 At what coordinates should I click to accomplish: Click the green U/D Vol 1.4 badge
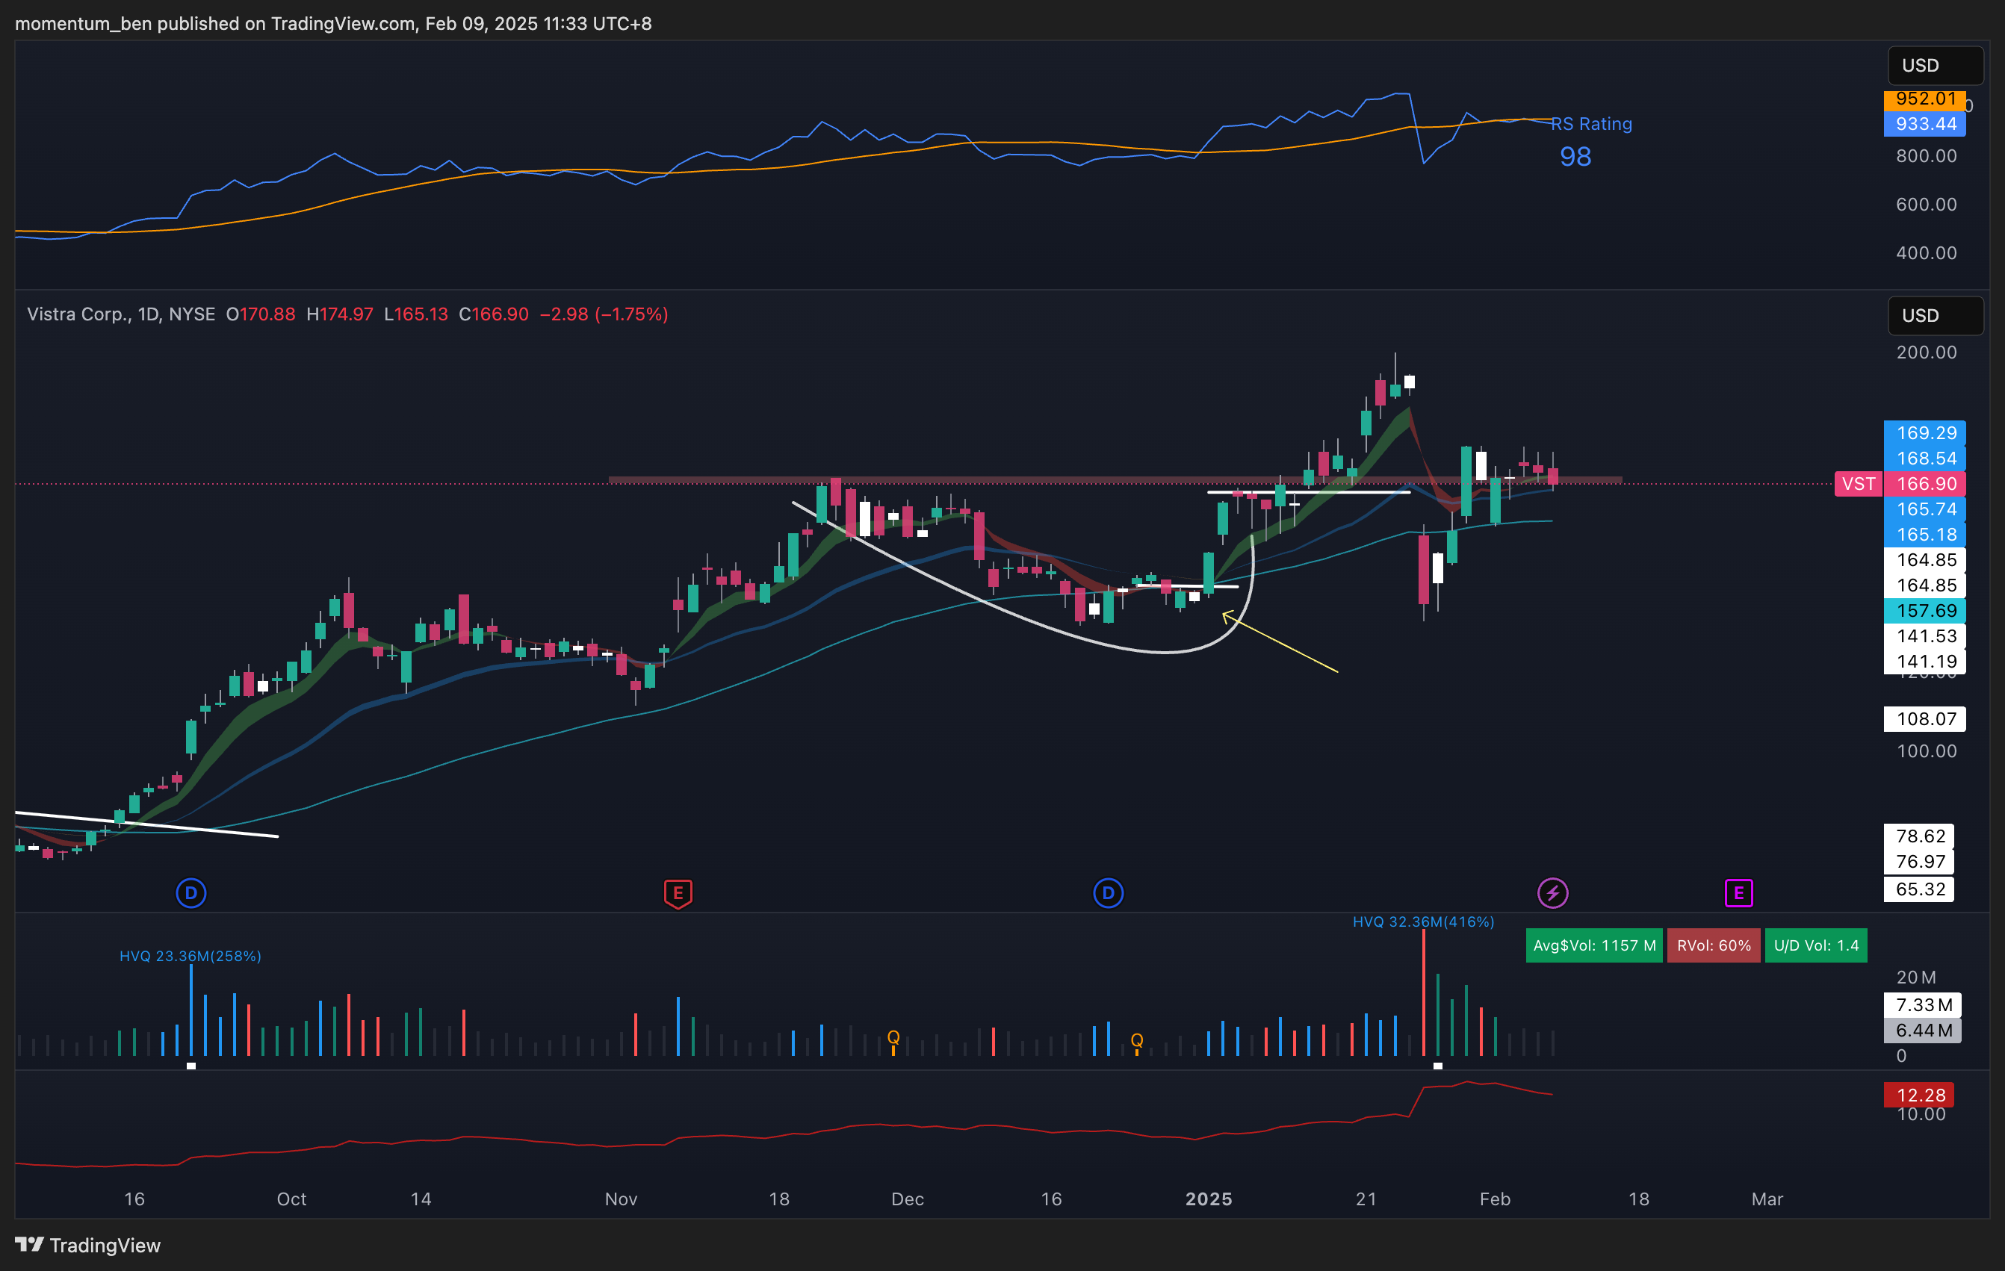(x=1815, y=945)
